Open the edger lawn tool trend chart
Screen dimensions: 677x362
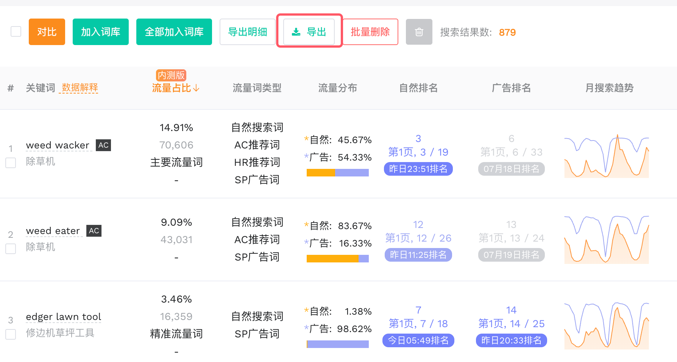tap(607, 325)
